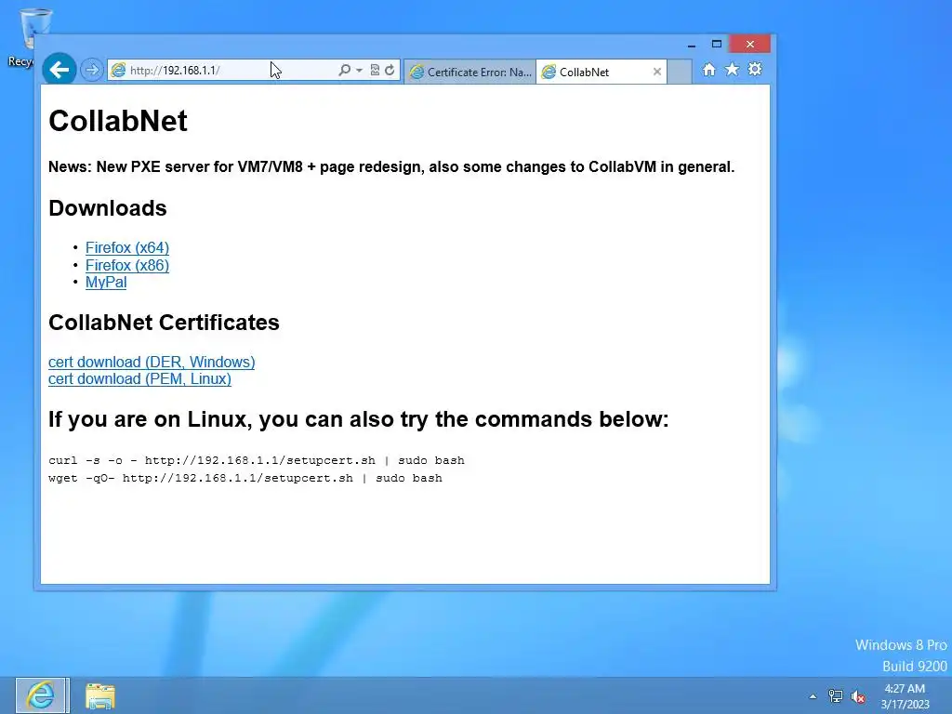Click the Linux commands heading text
This screenshot has height=714, width=952.
pos(358,419)
